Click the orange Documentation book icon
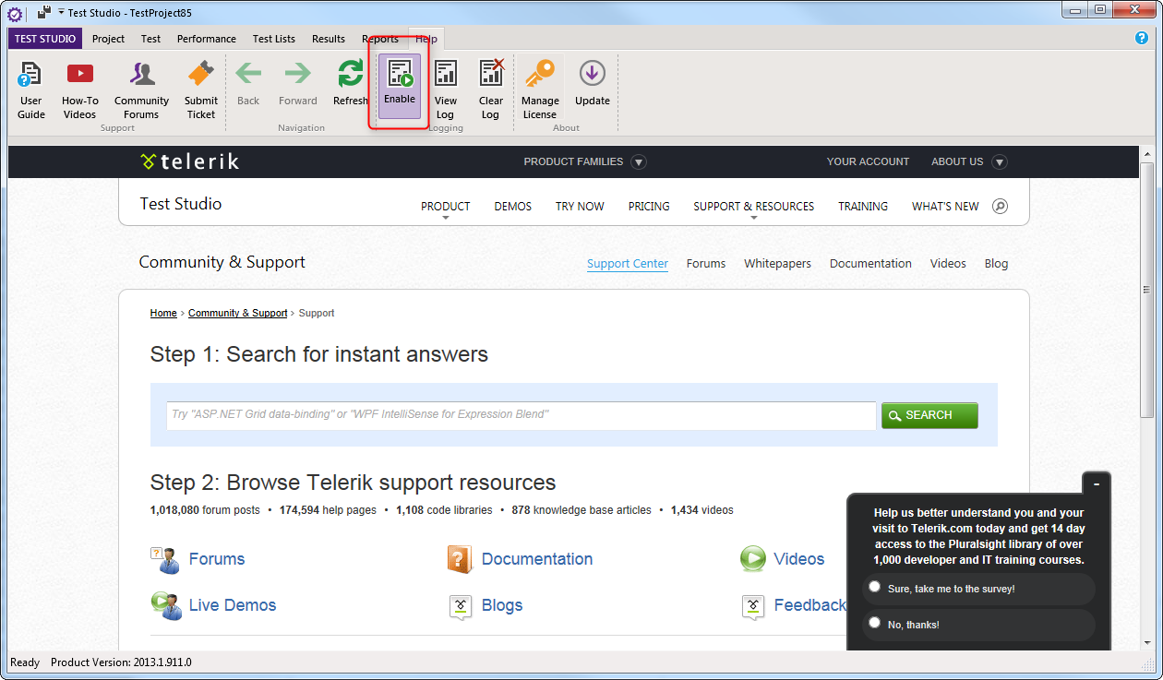1163x680 pixels. tap(460, 559)
